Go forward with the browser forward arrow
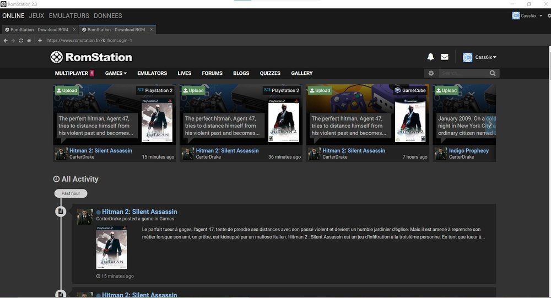 click(x=13, y=40)
